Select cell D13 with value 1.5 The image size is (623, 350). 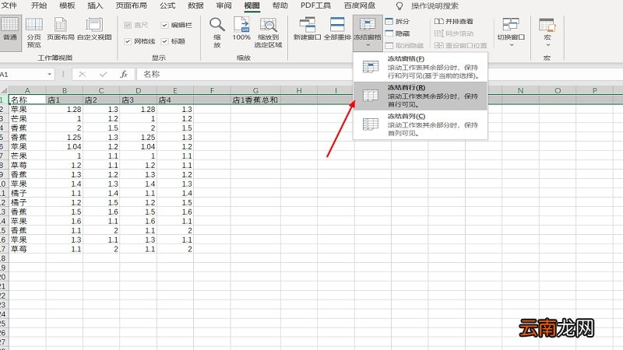[x=138, y=212]
